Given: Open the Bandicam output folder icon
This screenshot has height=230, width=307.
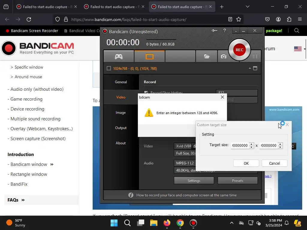Looking at the screenshot, I should coord(207,57).
